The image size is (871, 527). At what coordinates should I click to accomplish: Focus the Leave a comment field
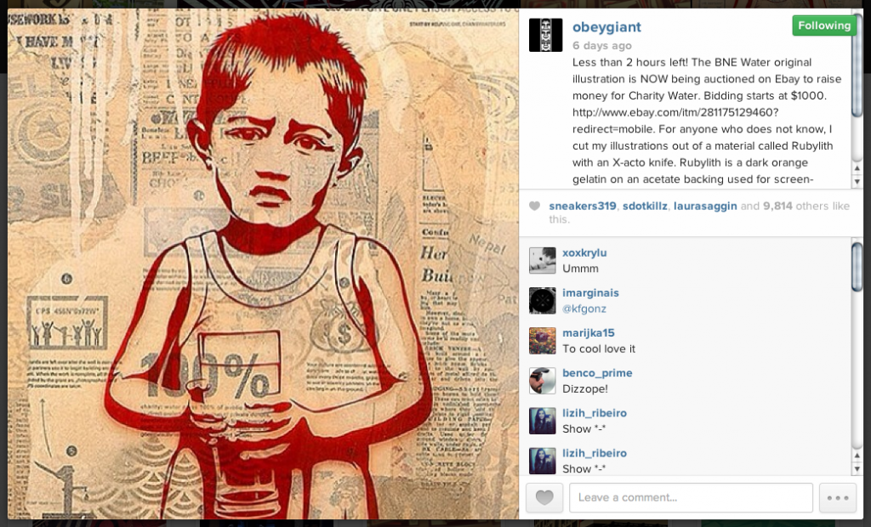[x=691, y=497]
